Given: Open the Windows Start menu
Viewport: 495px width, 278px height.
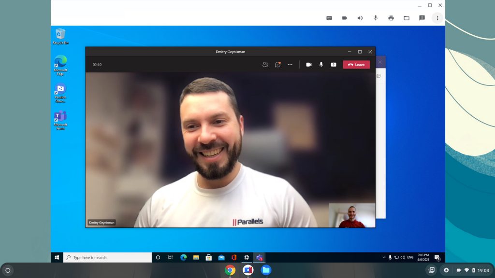Looking at the screenshot, I should pos(57,258).
